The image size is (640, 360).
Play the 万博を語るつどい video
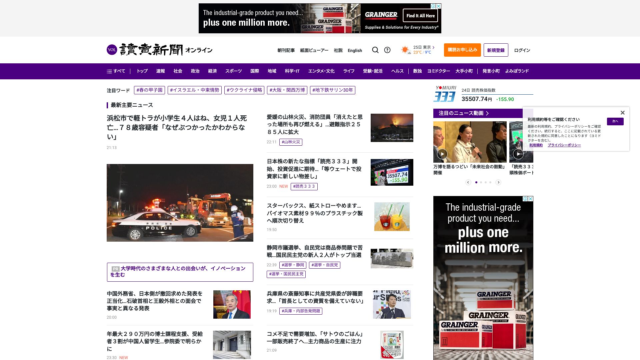442,154
